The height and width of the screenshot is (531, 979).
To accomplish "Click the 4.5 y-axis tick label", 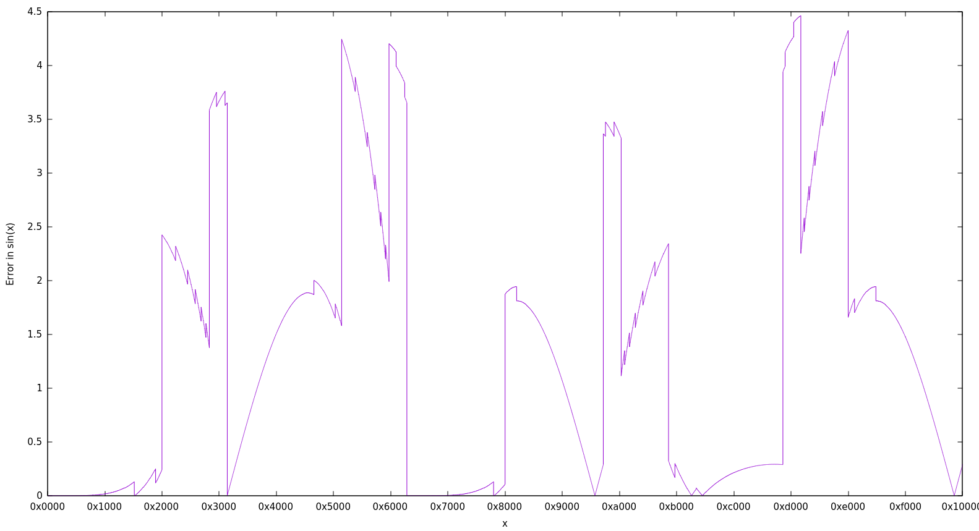I will pos(35,12).
